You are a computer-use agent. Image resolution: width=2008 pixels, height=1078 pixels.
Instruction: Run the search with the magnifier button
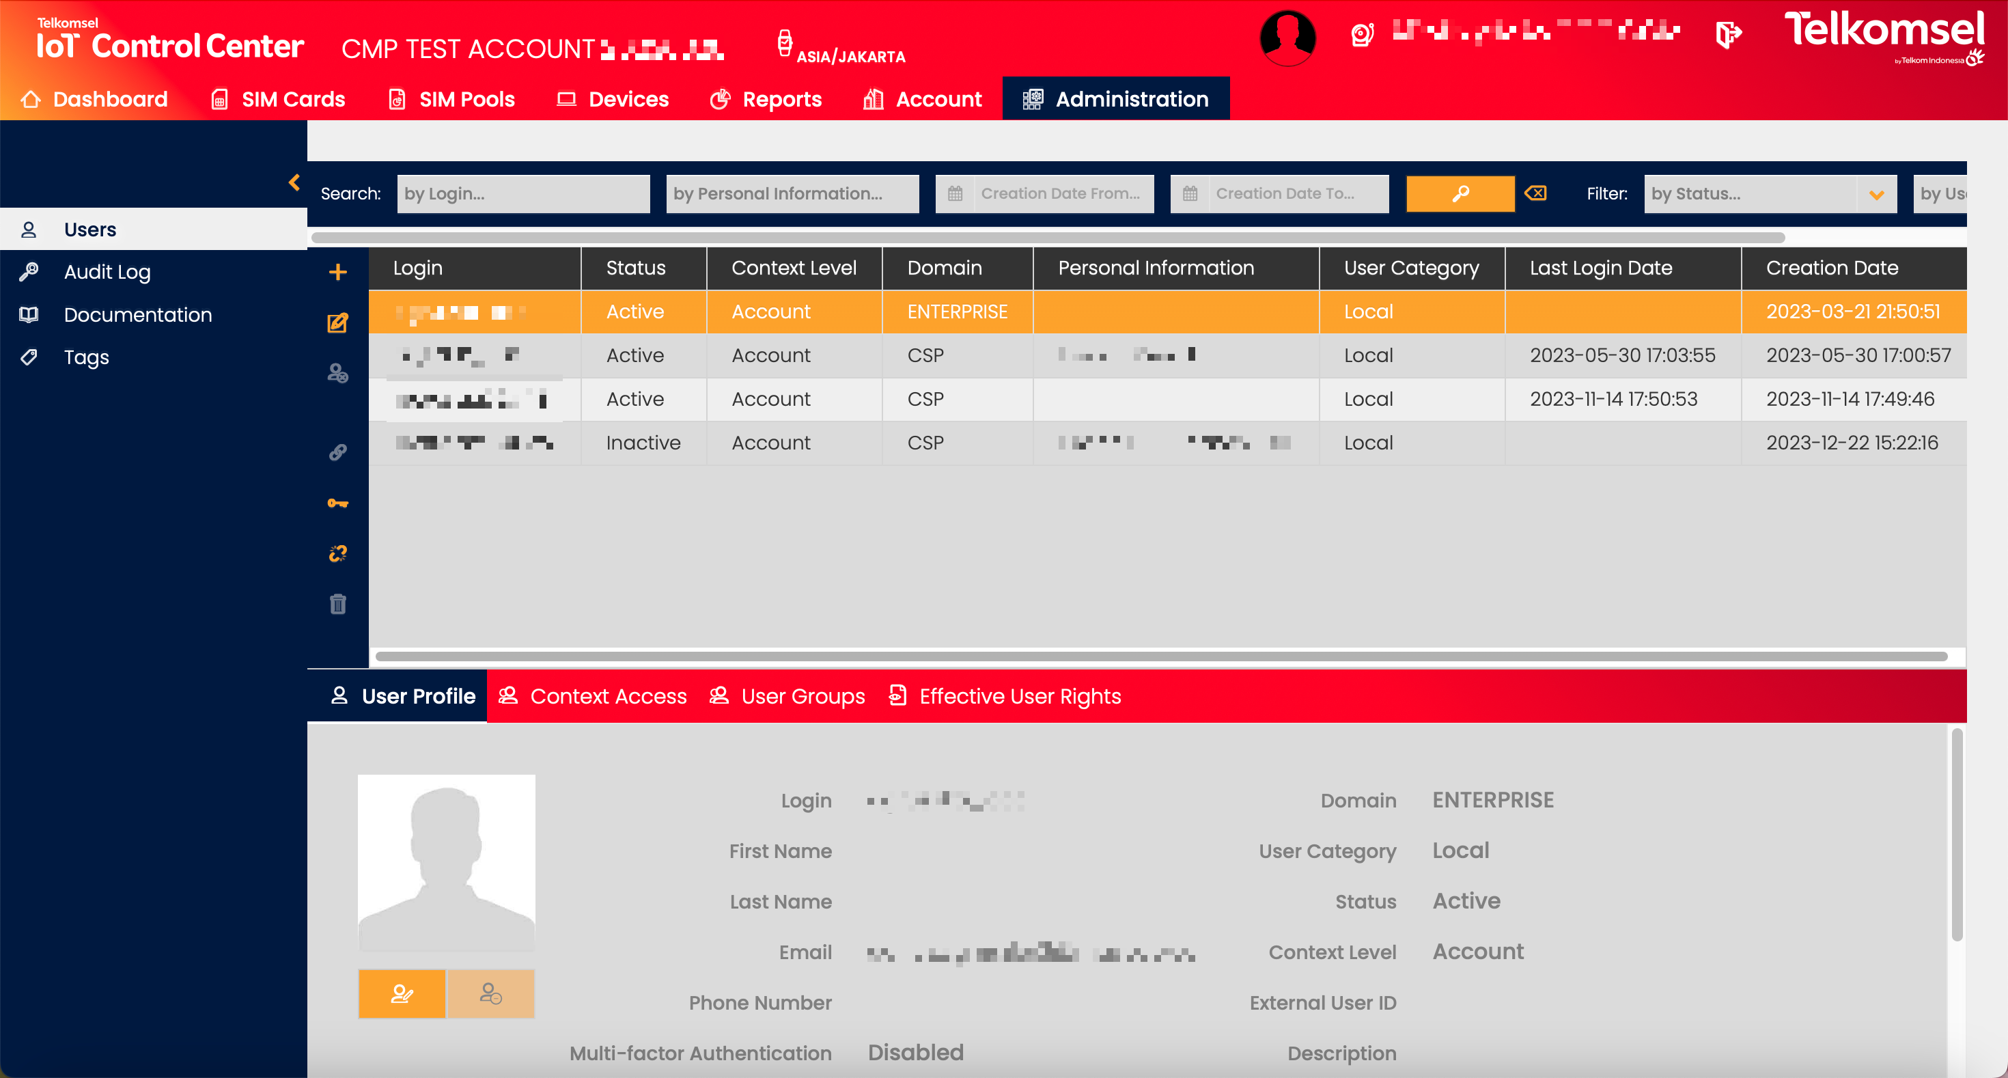coord(1460,193)
